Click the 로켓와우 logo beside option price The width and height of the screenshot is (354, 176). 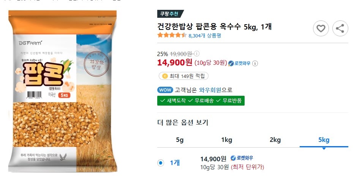[x=242, y=158]
